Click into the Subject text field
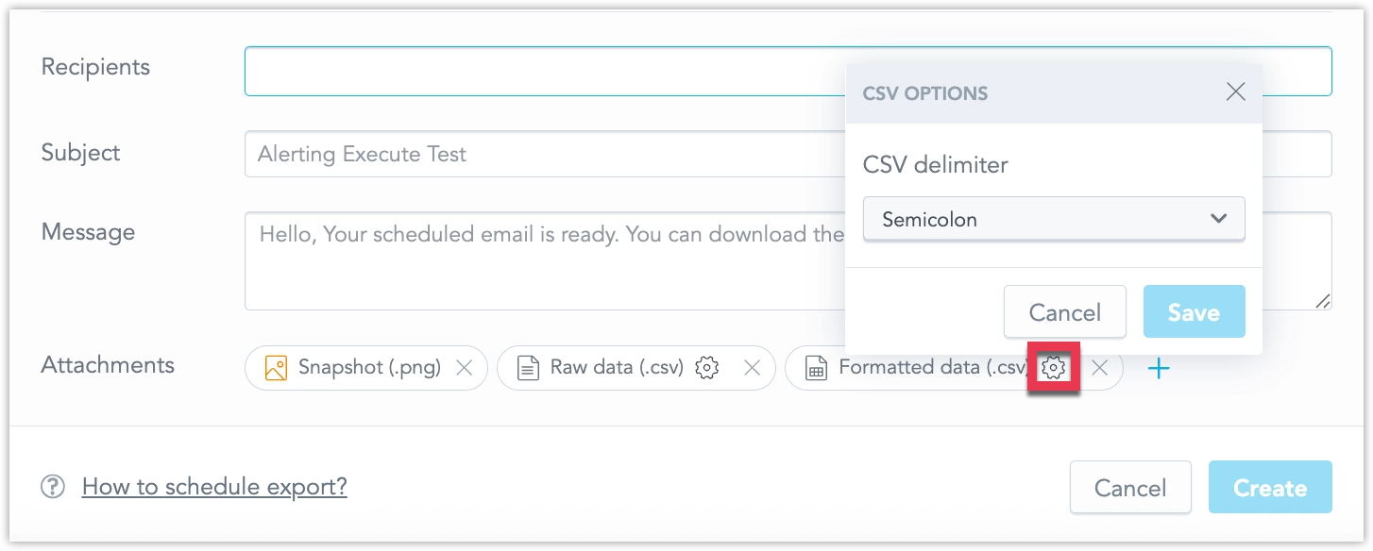 coord(538,154)
